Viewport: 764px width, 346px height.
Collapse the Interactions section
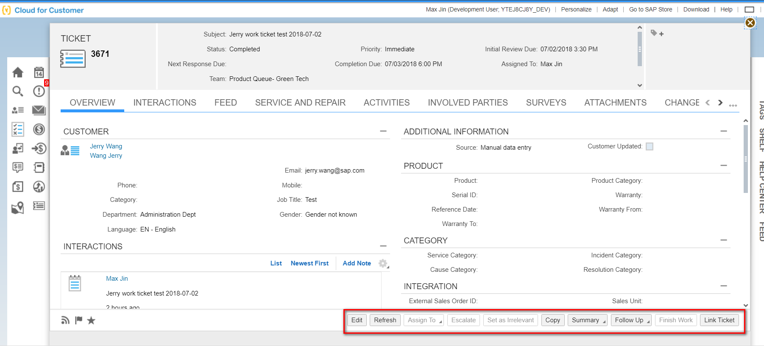(383, 246)
